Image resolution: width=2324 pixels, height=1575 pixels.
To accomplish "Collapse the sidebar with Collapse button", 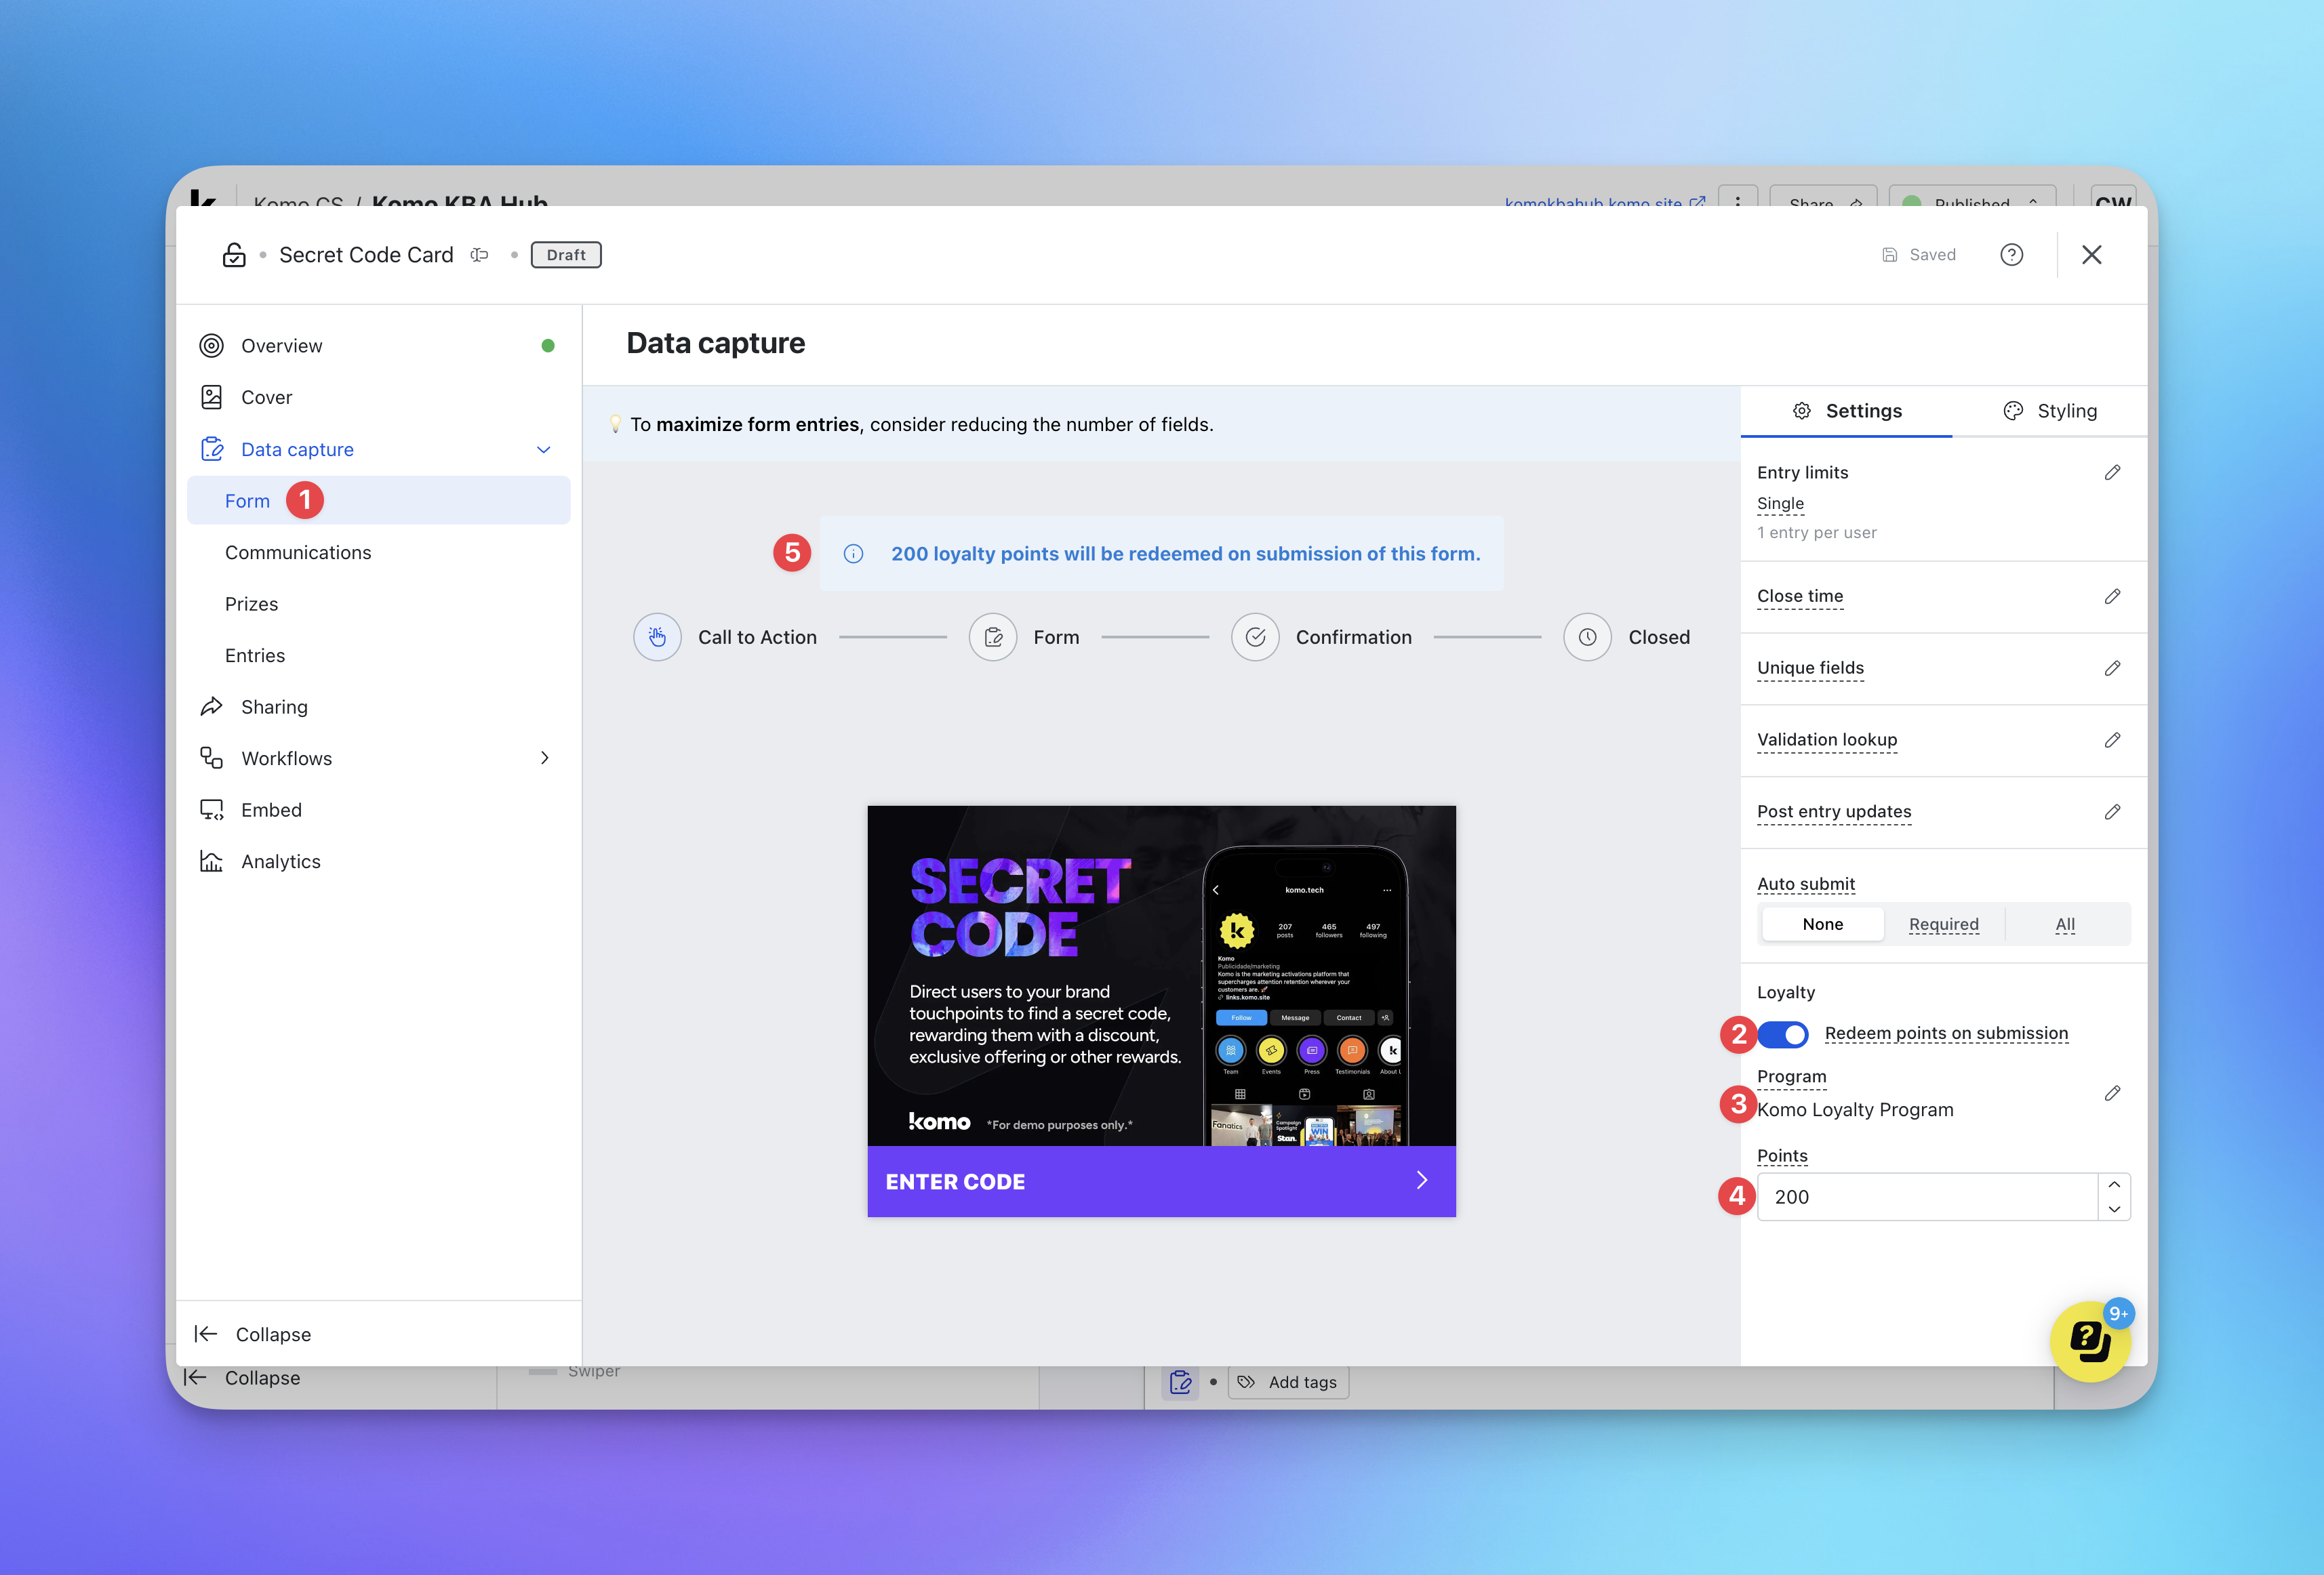I will tap(254, 1334).
